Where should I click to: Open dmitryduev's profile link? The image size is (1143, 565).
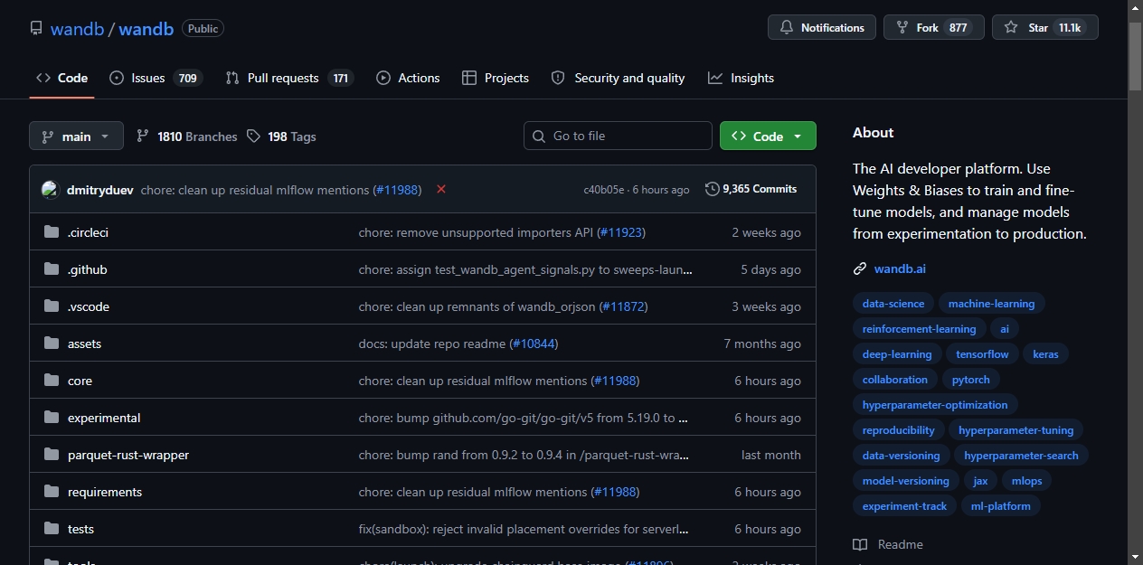[x=100, y=190]
